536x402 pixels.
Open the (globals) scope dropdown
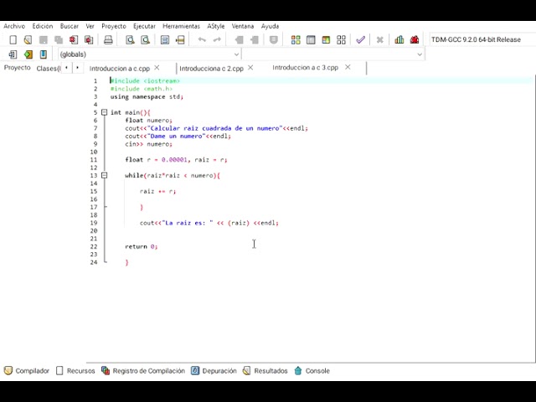click(x=149, y=54)
